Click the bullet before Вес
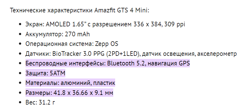The width and height of the screenshot is (248, 112). 20,102
